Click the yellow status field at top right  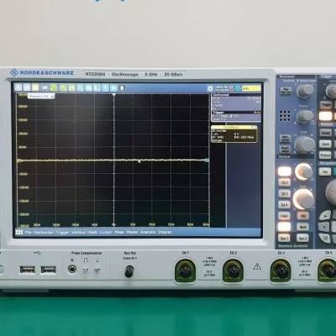tap(251, 88)
